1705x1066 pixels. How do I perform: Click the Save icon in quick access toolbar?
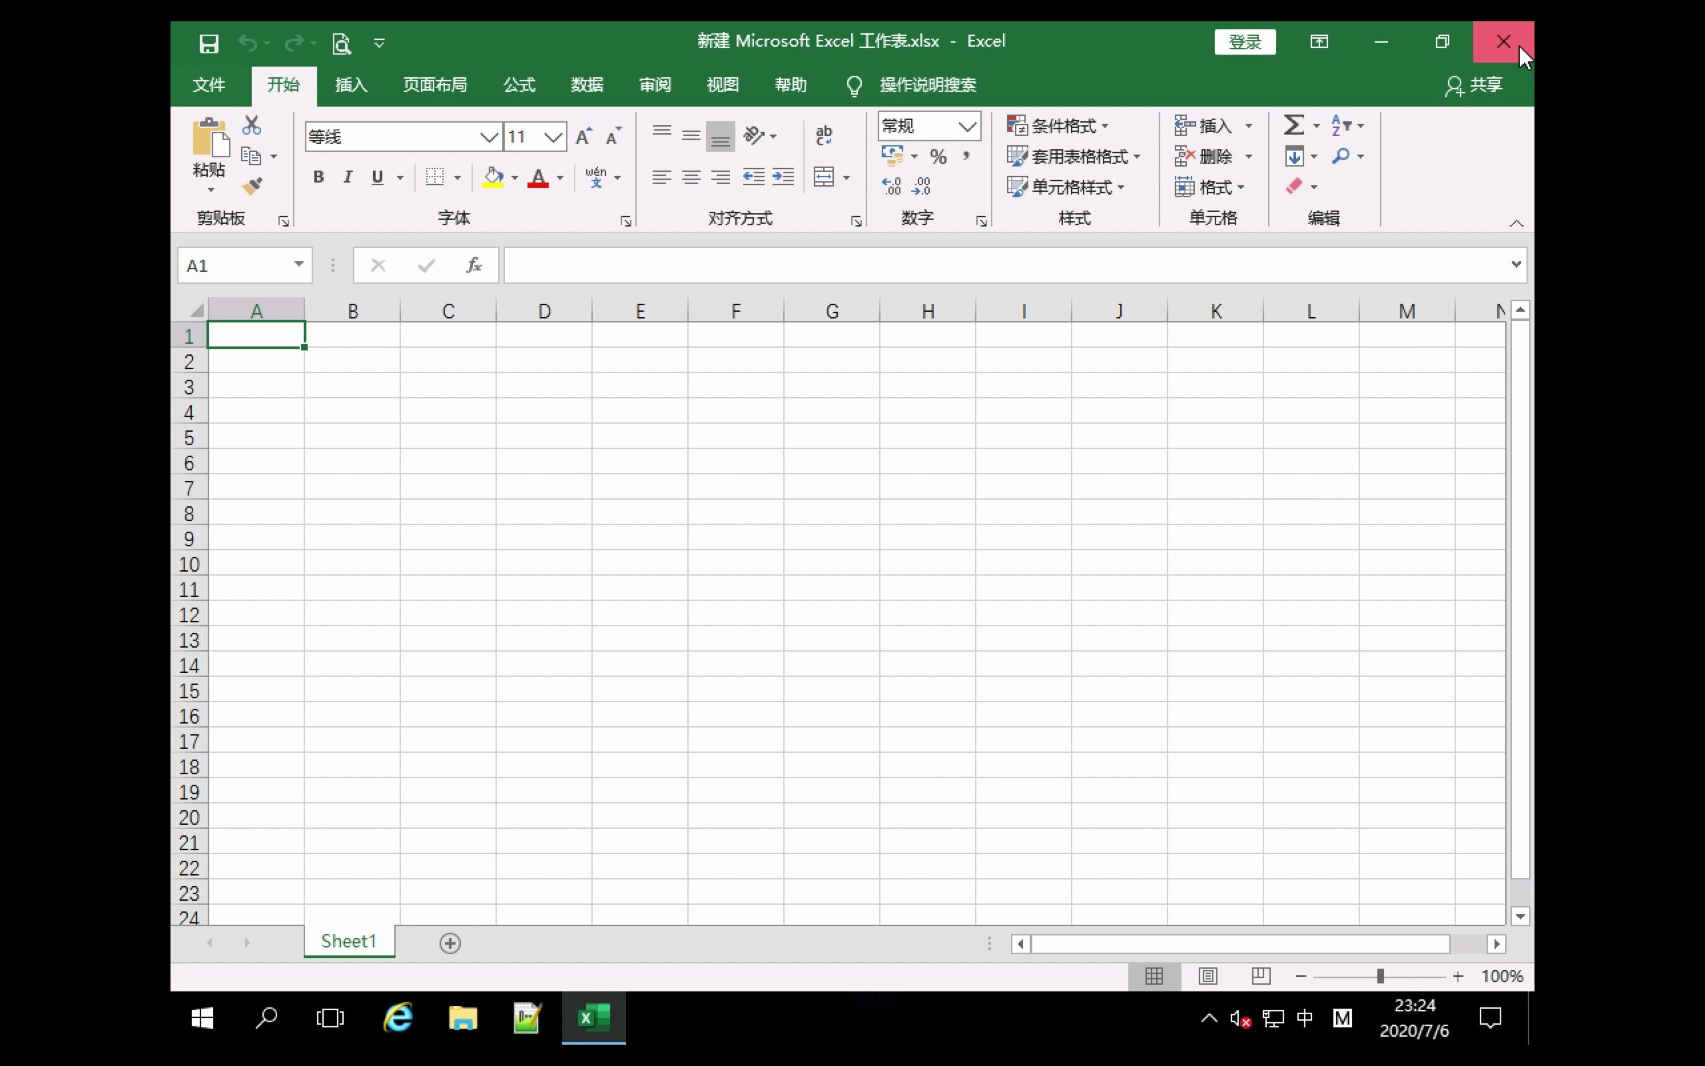coord(208,44)
